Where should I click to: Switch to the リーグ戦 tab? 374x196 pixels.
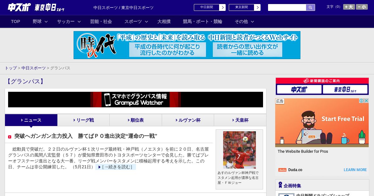click(84, 120)
